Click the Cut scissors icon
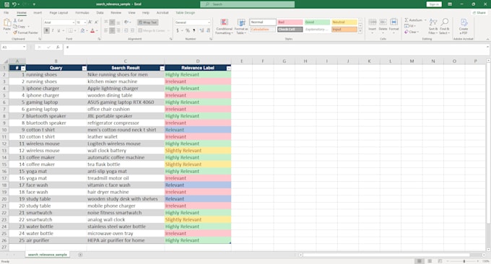Viewport: 491px width, 264px height. [15, 20]
